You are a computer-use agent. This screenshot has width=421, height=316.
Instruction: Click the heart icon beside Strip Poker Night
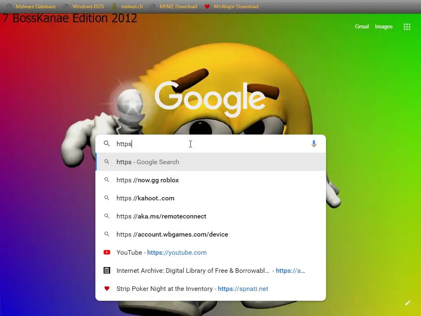(107, 288)
